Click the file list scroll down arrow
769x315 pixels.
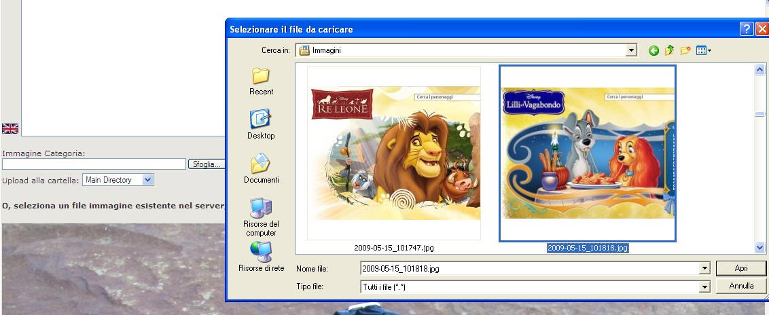[x=759, y=247]
